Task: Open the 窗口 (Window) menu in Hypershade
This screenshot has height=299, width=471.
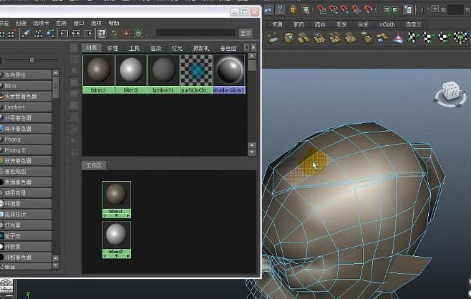Action: 79,22
